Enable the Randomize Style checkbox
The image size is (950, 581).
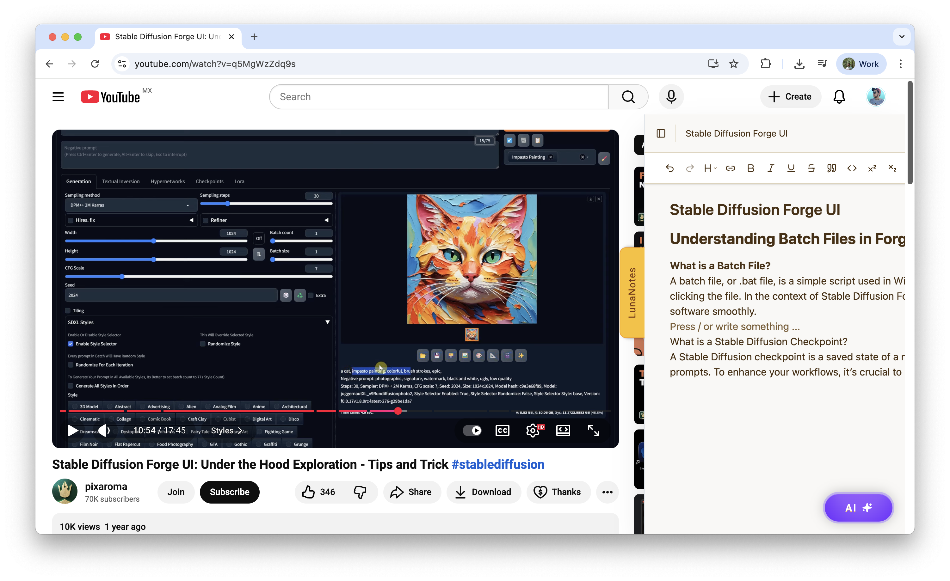click(x=202, y=344)
